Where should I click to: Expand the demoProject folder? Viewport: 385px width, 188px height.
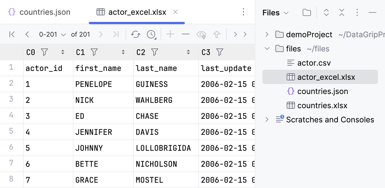point(267,35)
